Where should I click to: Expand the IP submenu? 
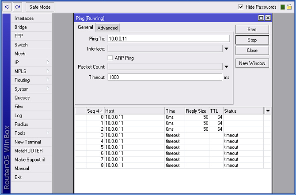tap(31, 63)
